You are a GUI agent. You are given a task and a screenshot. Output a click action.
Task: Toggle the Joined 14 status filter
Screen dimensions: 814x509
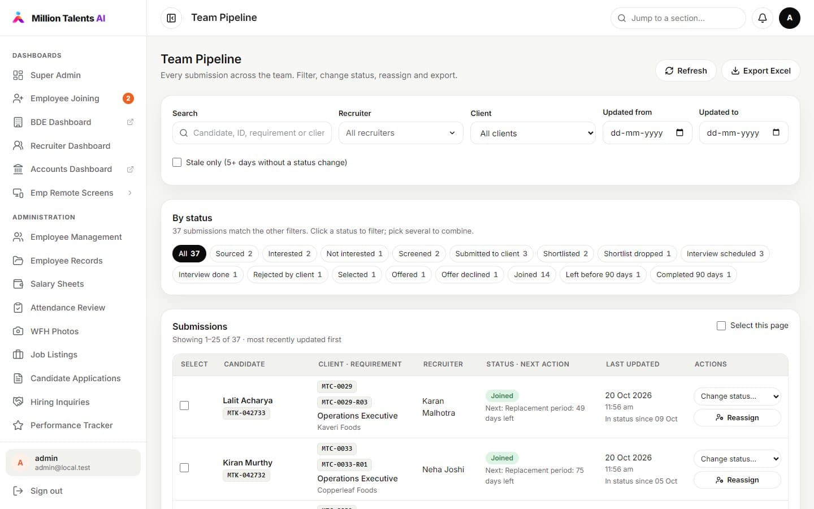[x=531, y=275]
